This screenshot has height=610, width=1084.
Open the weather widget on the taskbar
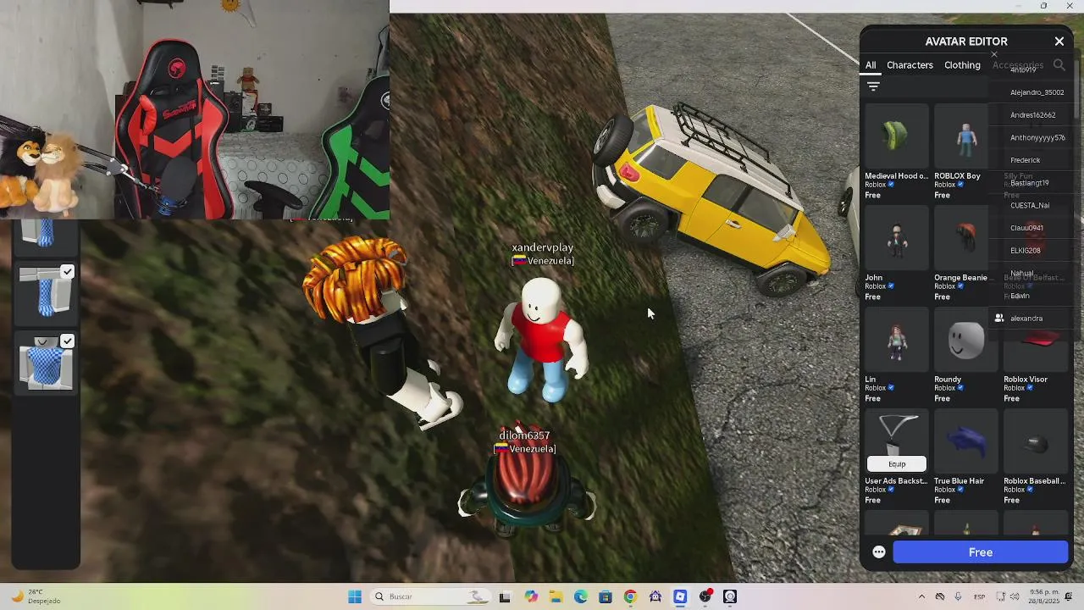click(x=36, y=596)
